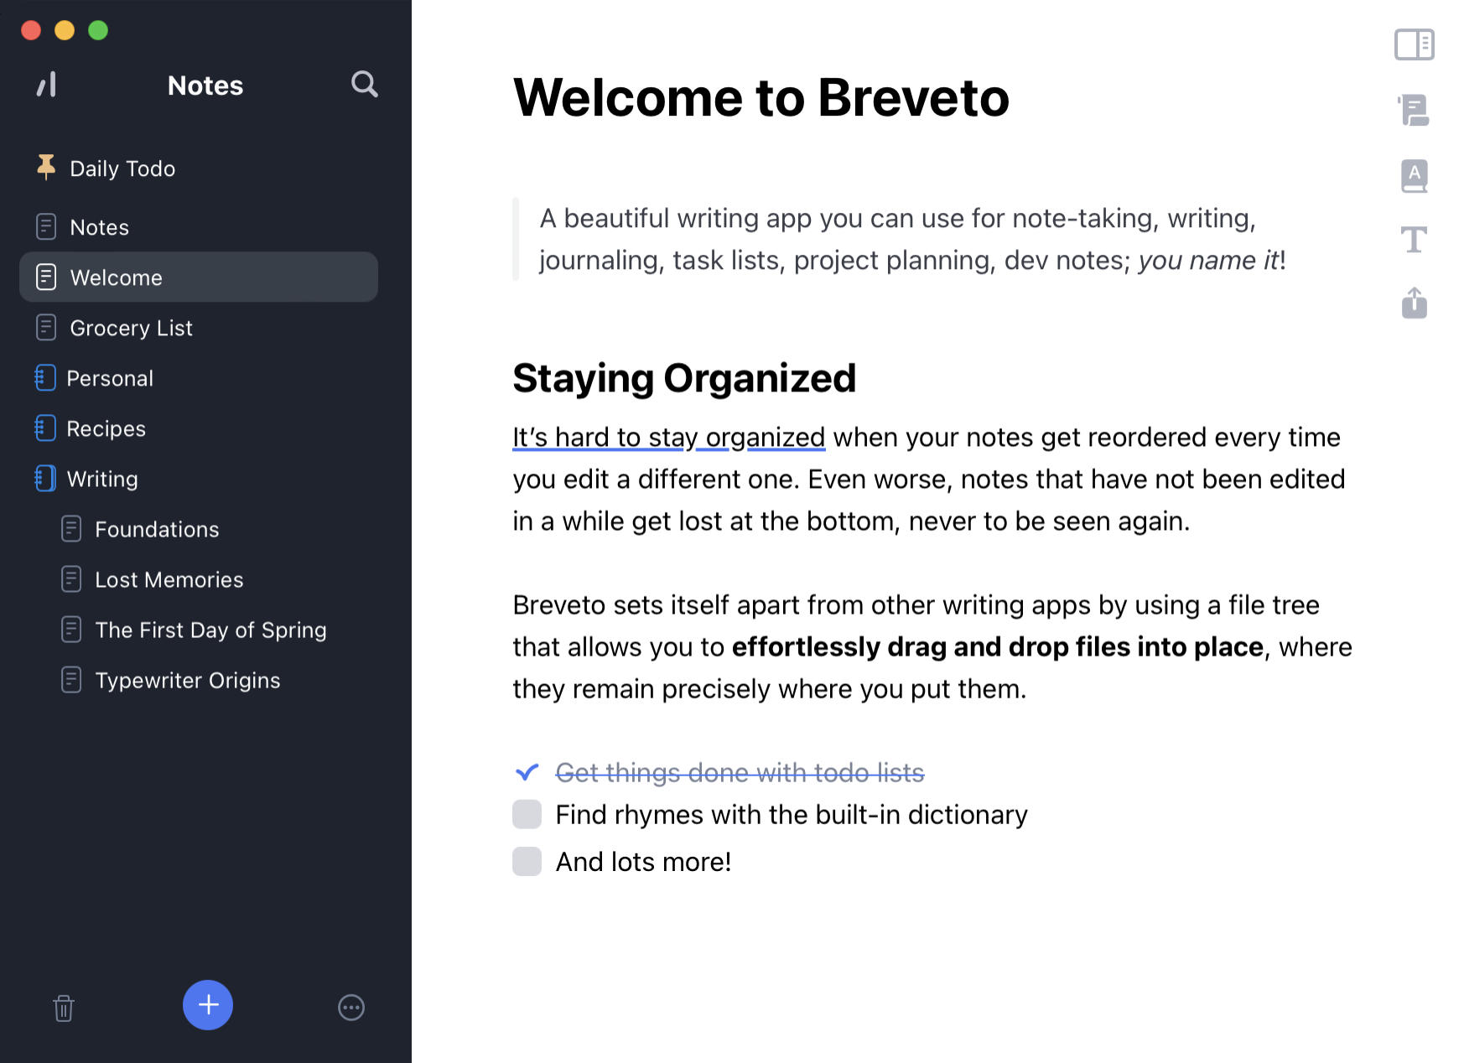Click document icon beside The First Day of Spring

point(71,629)
